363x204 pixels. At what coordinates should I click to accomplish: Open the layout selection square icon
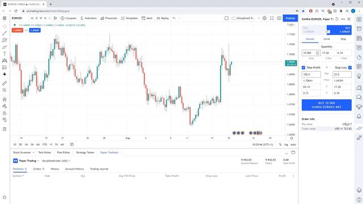(x=226, y=18)
